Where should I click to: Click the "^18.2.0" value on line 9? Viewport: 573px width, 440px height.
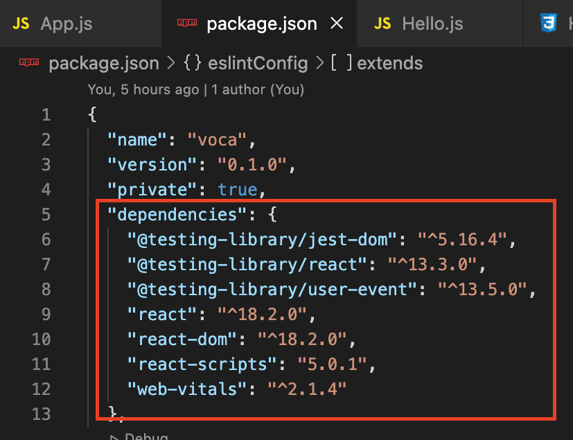[x=262, y=315]
